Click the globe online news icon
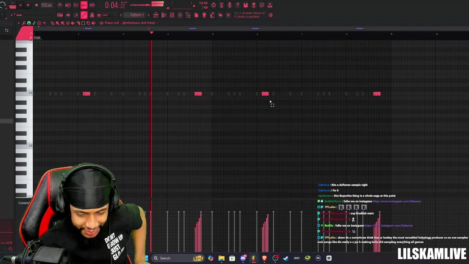Image resolution: width=469 pixels, height=264 pixels. point(271,15)
